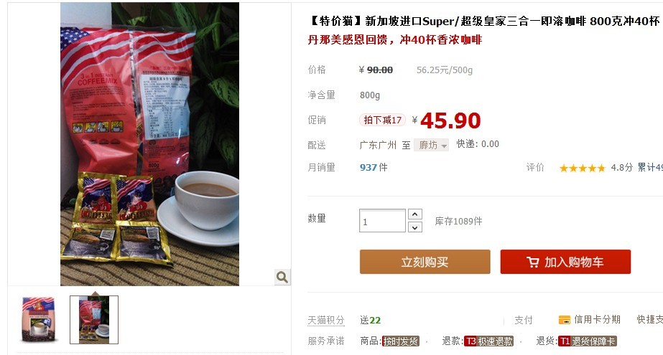Click the 937 monthly sales count
Viewport: 663px width, 355px height.
tap(368, 168)
